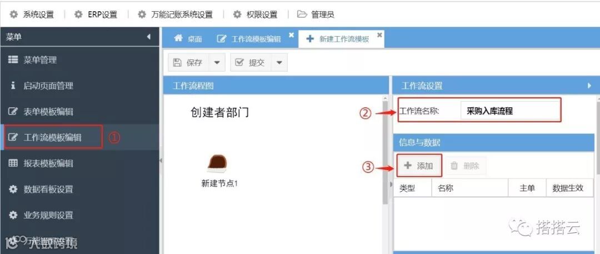Click edit icon next to 表单模板编辑
The image size is (600, 254).
click(13, 112)
